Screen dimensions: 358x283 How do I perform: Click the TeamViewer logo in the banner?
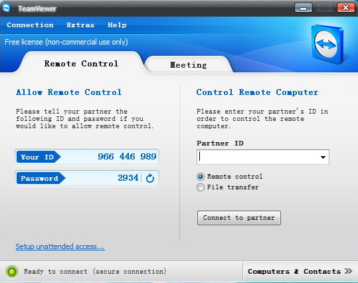coord(327,44)
